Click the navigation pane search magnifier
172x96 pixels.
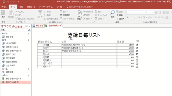(x=29, y=30)
